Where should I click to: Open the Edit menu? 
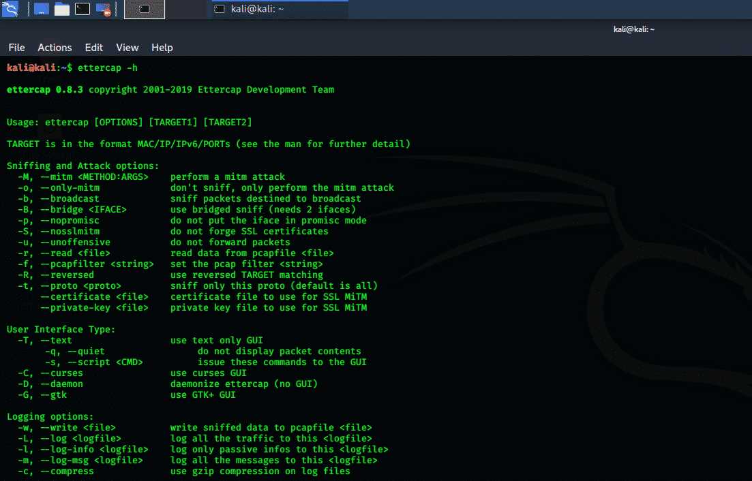coord(93,48)
